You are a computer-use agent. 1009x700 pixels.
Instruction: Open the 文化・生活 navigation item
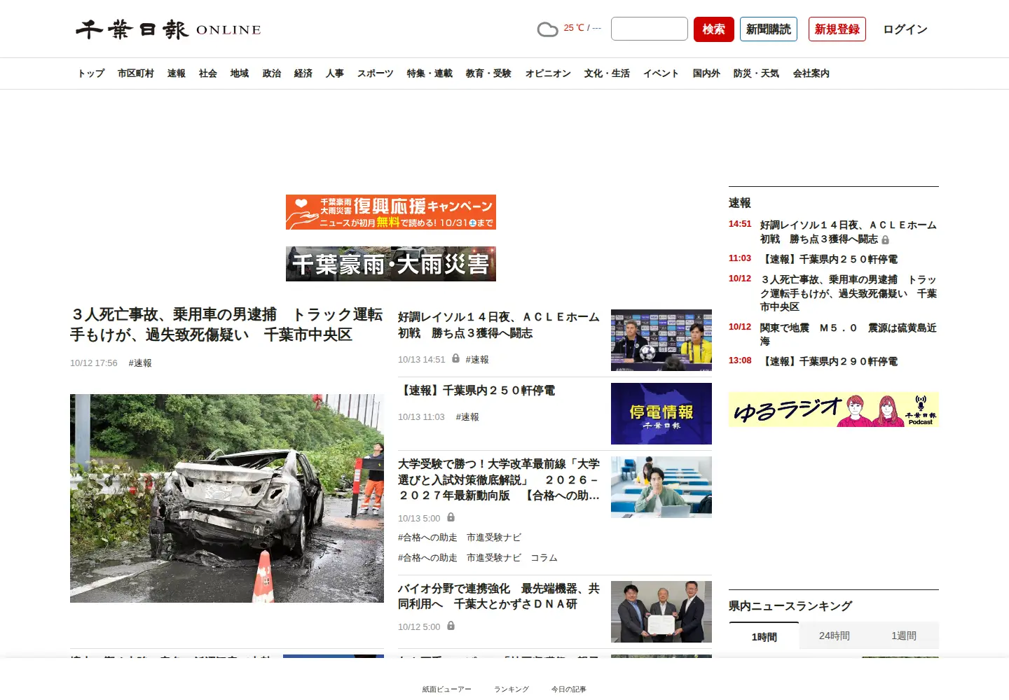click(607, 73)
